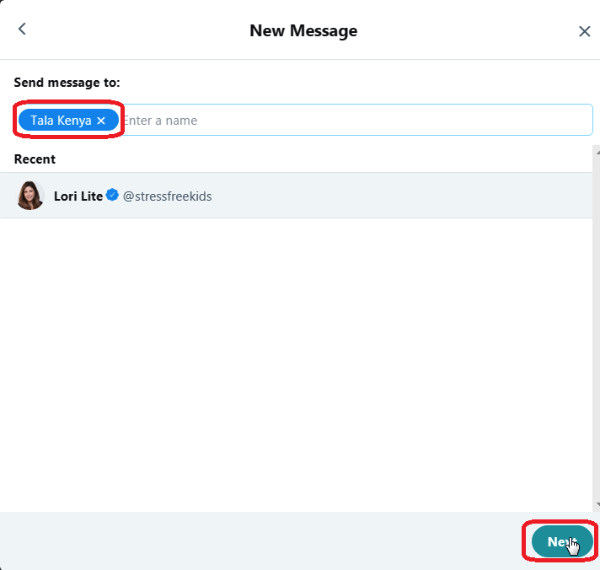The width and height of the screenshot is (600, 570).
Task: Click the Tala Kenya name text in chip
Action: [x=61, y=121]
